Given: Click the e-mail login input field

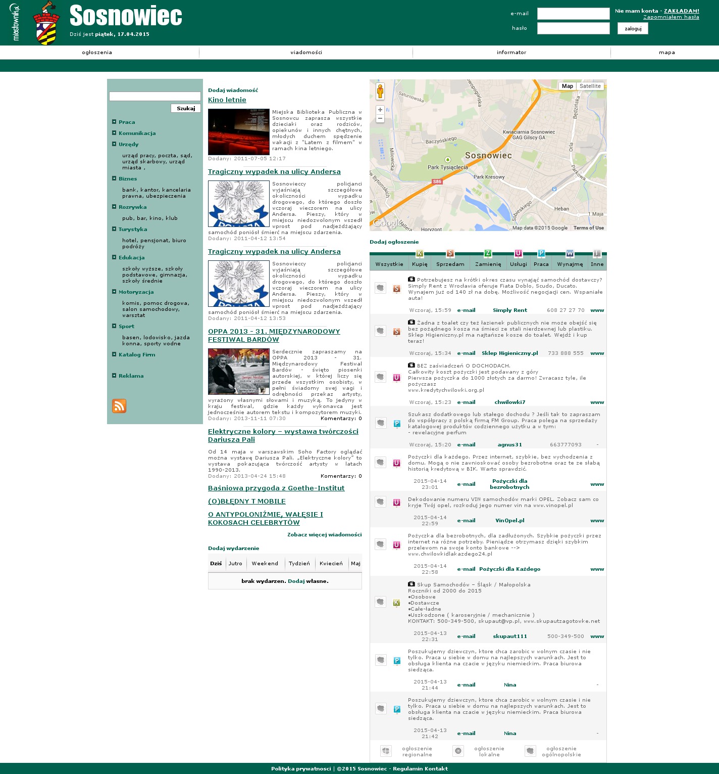Looking at the screenshot, I should coord(573,14).
